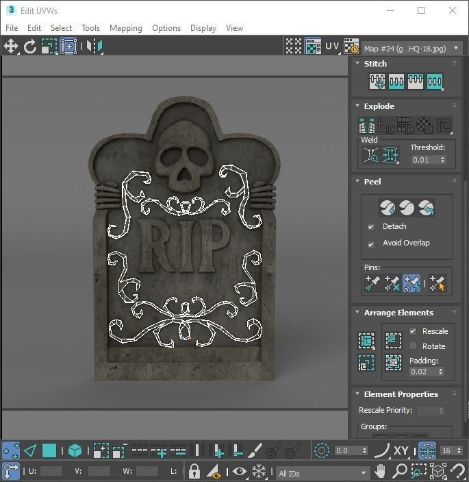This screenshot has height=482, width=469.
Task: Toggle soft selection circle icon
Action: [x=322, y=451]
